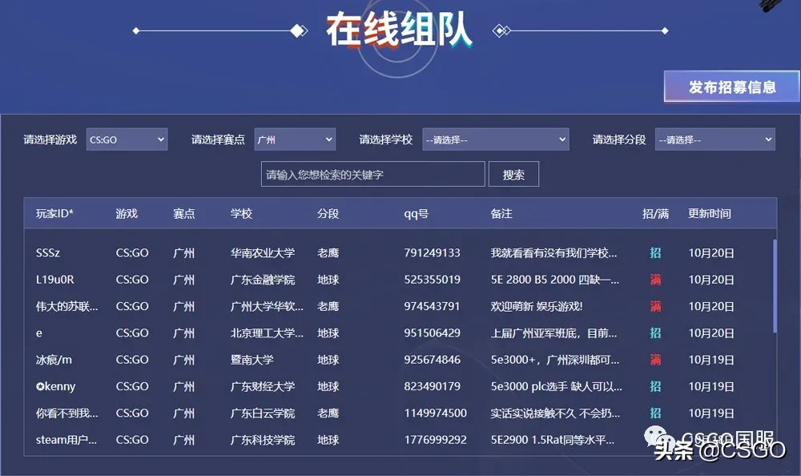This screenshot has height=476, width=801.
Task: Expand the 请选择学校 school dropdown
Action: coord(496,139)
